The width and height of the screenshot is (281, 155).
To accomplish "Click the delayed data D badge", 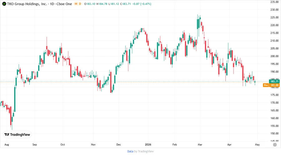I will [80, 4].
